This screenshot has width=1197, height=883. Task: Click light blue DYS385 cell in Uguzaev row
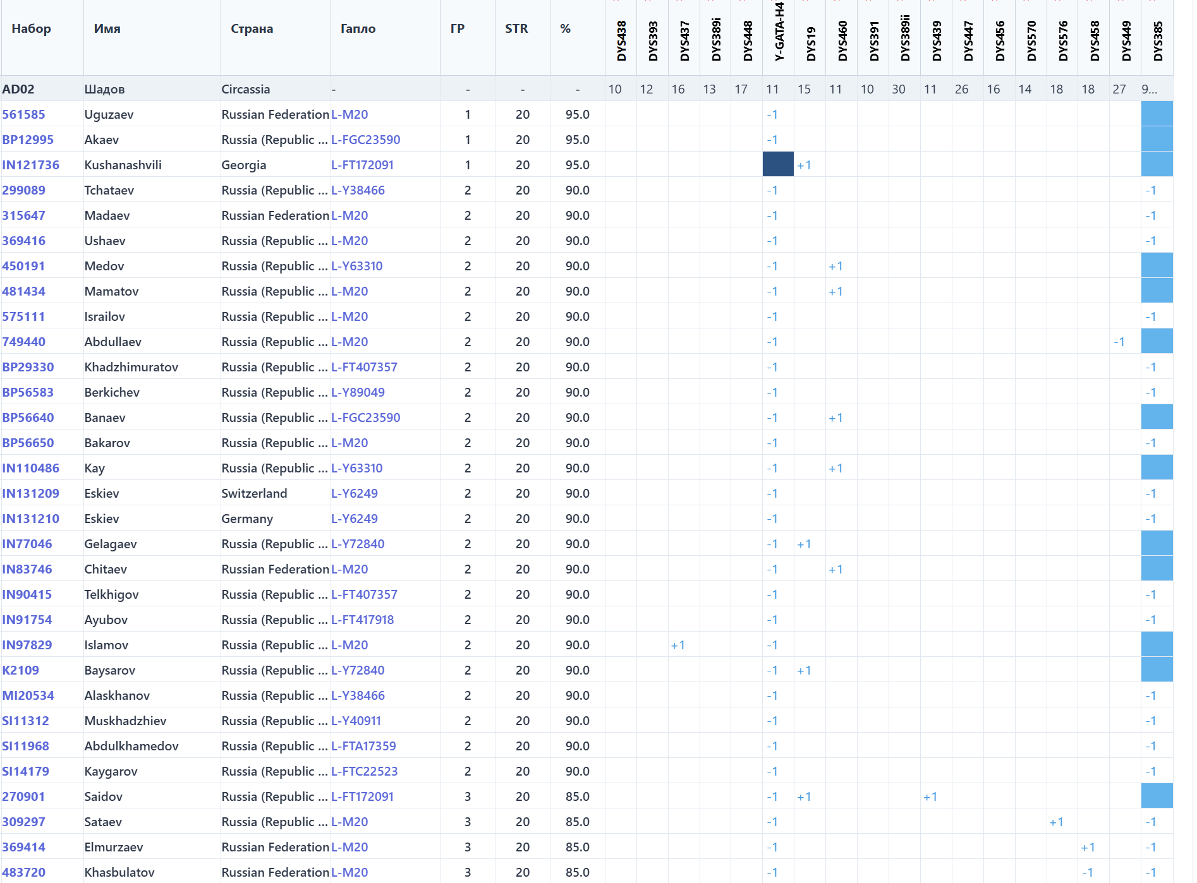tap(1157, 114)
